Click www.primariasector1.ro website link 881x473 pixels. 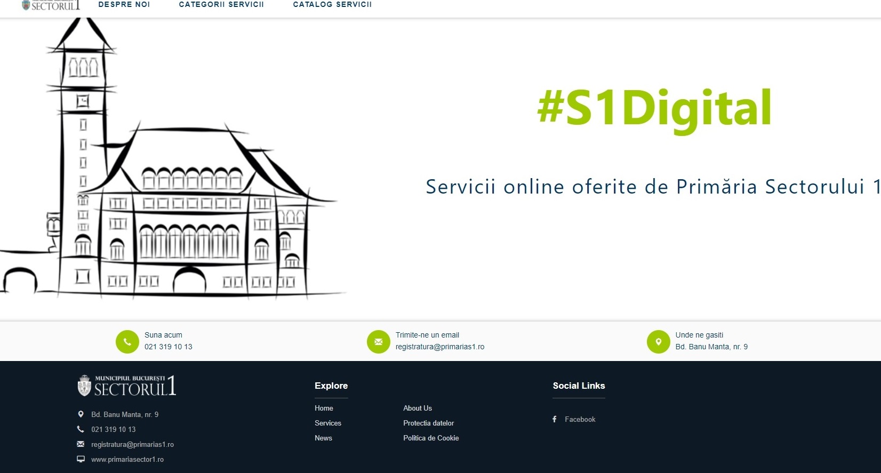pos(127,459)
